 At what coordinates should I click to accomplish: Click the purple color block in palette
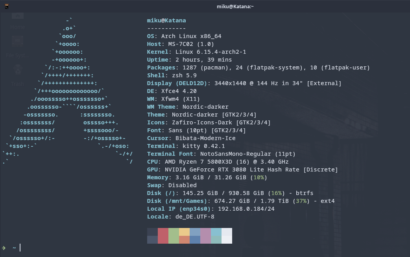205,236
